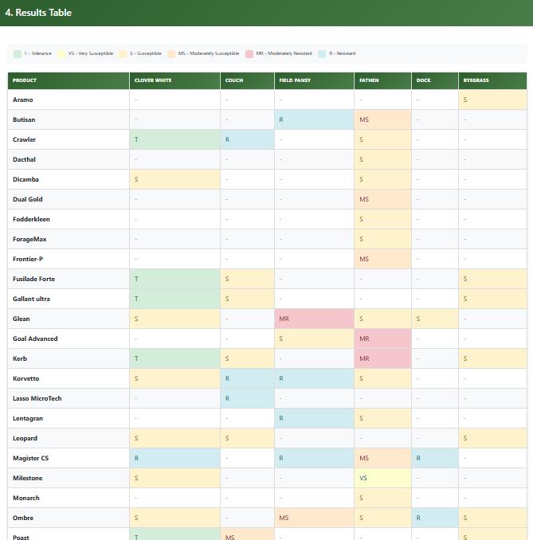Image resolution: width=533 pixels, height=540 pixels.
Task: Click the FIELD PANSY column header
Action: coord(314,80)
